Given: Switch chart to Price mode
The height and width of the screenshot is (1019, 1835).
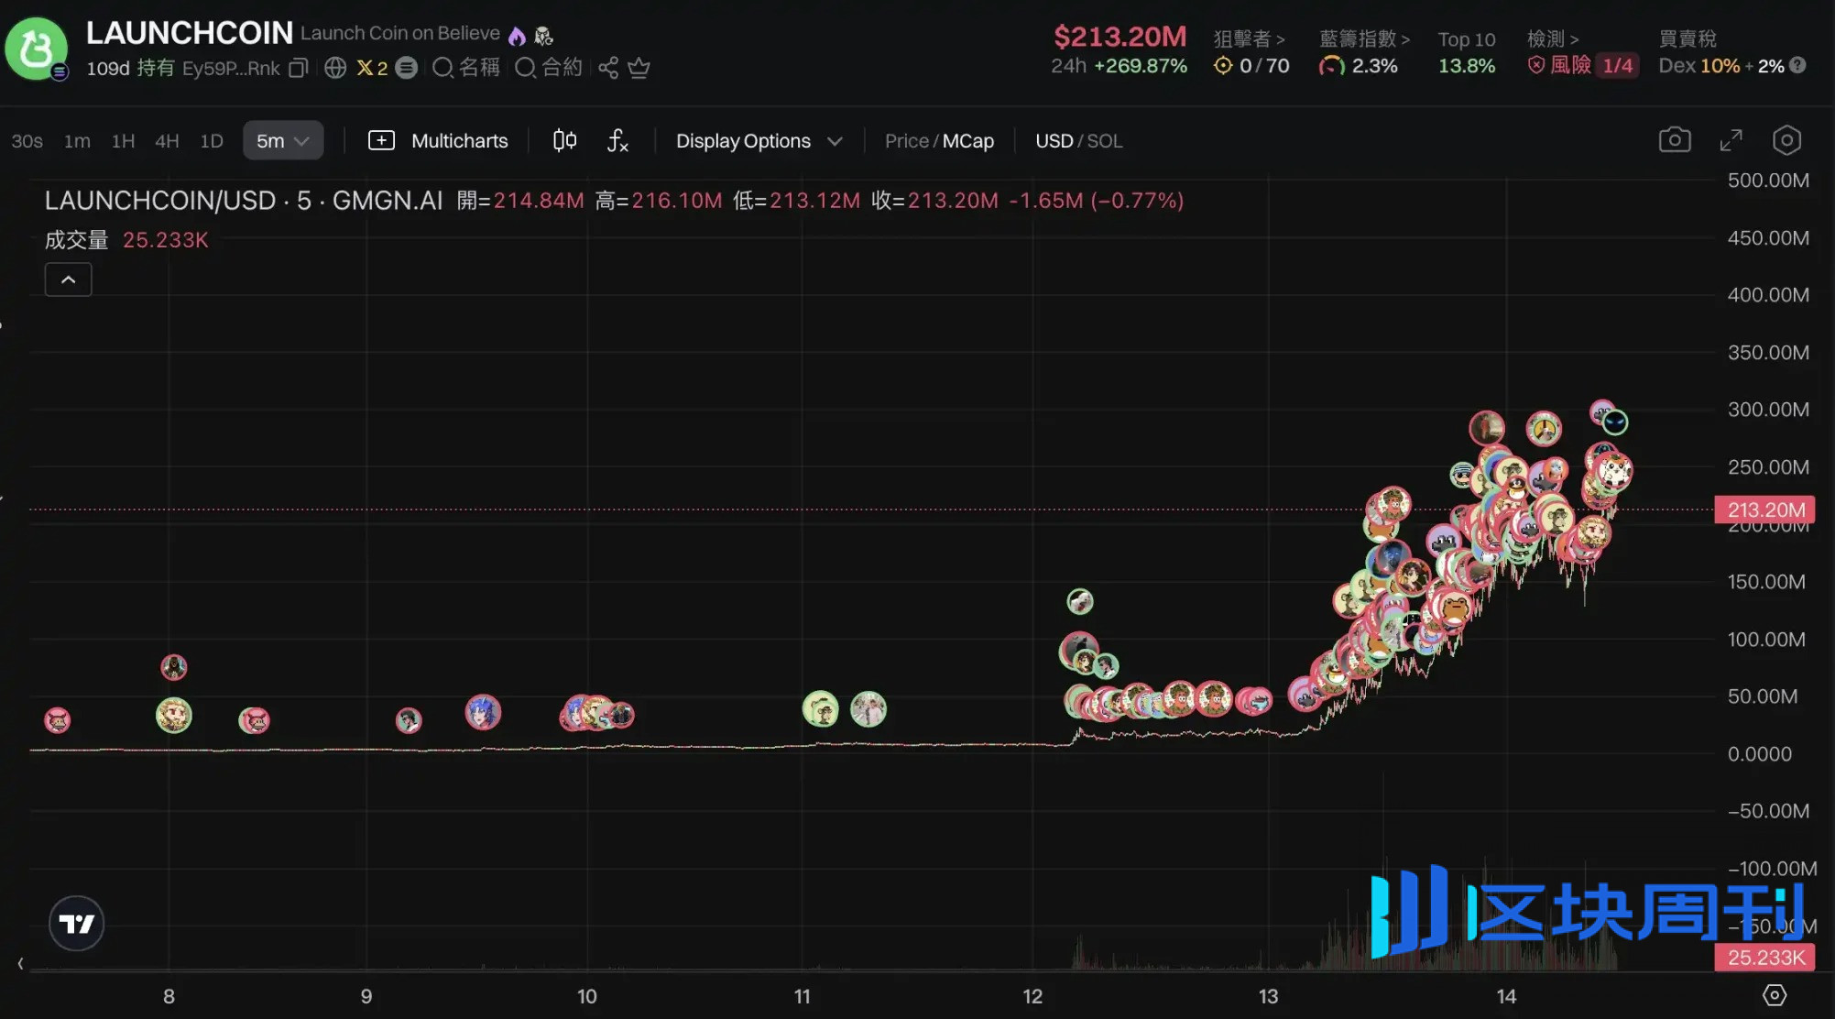Looking at the screenshot, I should (x=907, y=141).
